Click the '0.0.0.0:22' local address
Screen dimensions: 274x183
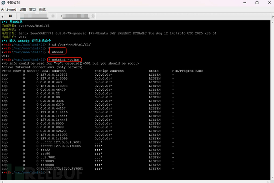pyautogui.click(x=50, y=93)
